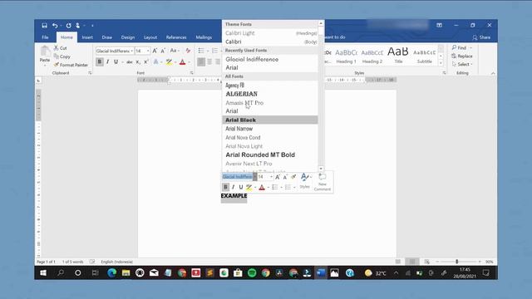Toggle Underline in the mini toolbar

click(241, 187)
